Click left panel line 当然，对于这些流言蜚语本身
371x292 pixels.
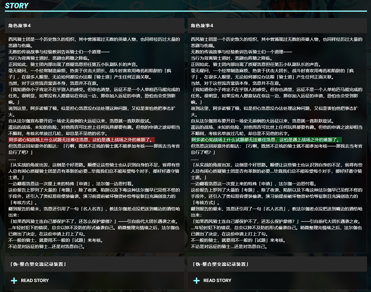(x=54, y=83)
